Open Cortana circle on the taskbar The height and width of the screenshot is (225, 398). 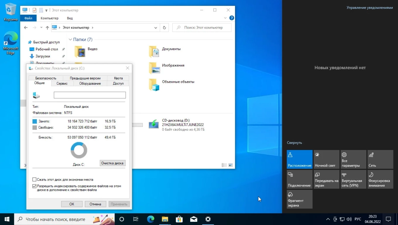click(x=122, y=219)
